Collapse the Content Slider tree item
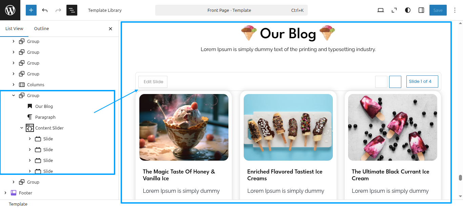 (x=22, y=128)
